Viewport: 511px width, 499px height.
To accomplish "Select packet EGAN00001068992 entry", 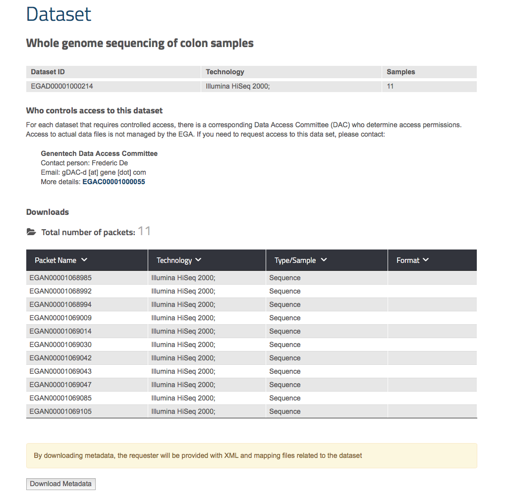I will (x=60, y=291).
